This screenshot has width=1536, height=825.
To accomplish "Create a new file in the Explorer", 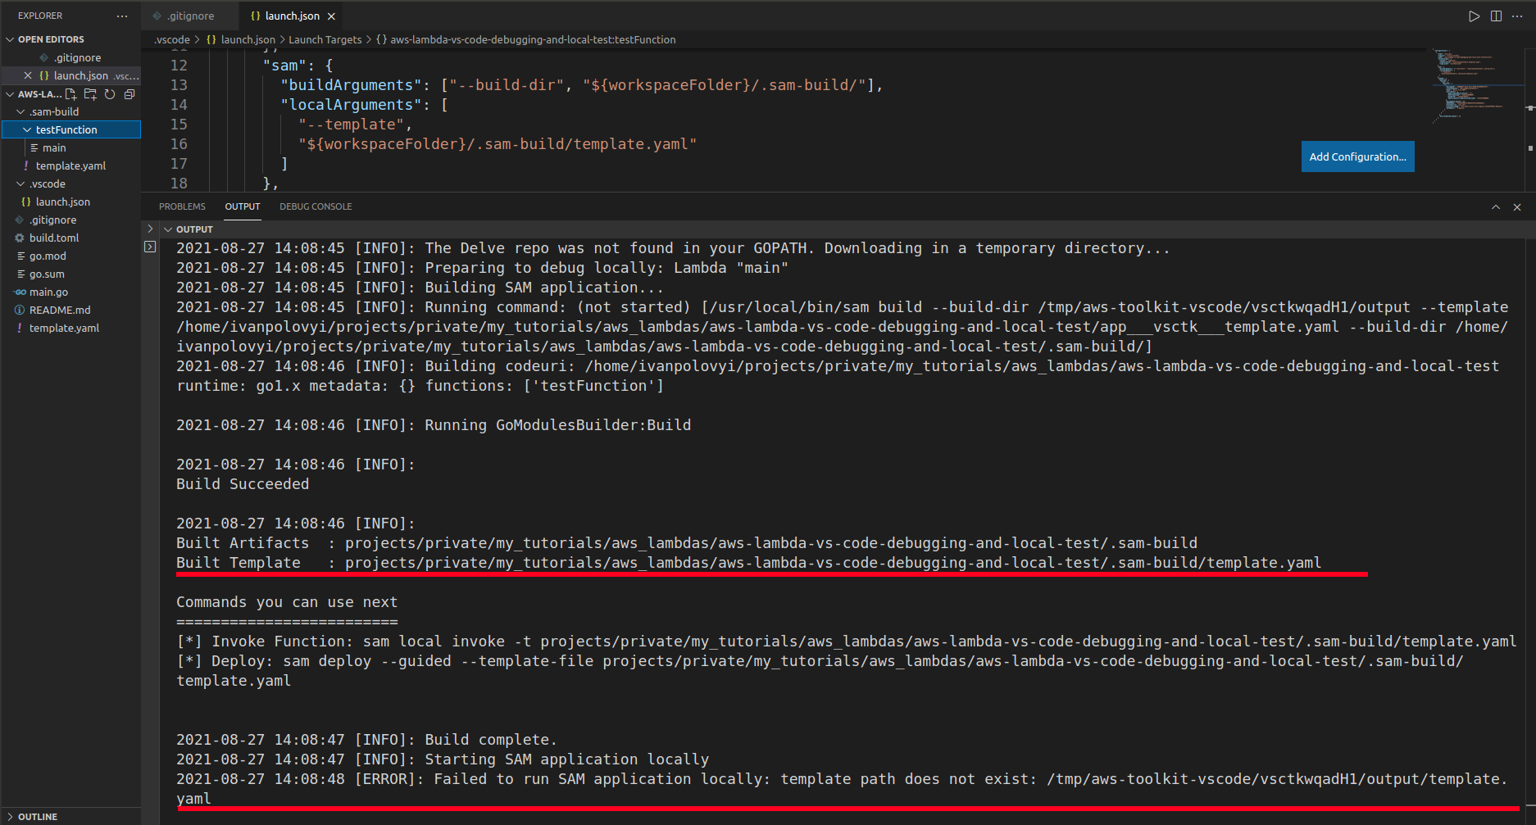I will 70,94.
